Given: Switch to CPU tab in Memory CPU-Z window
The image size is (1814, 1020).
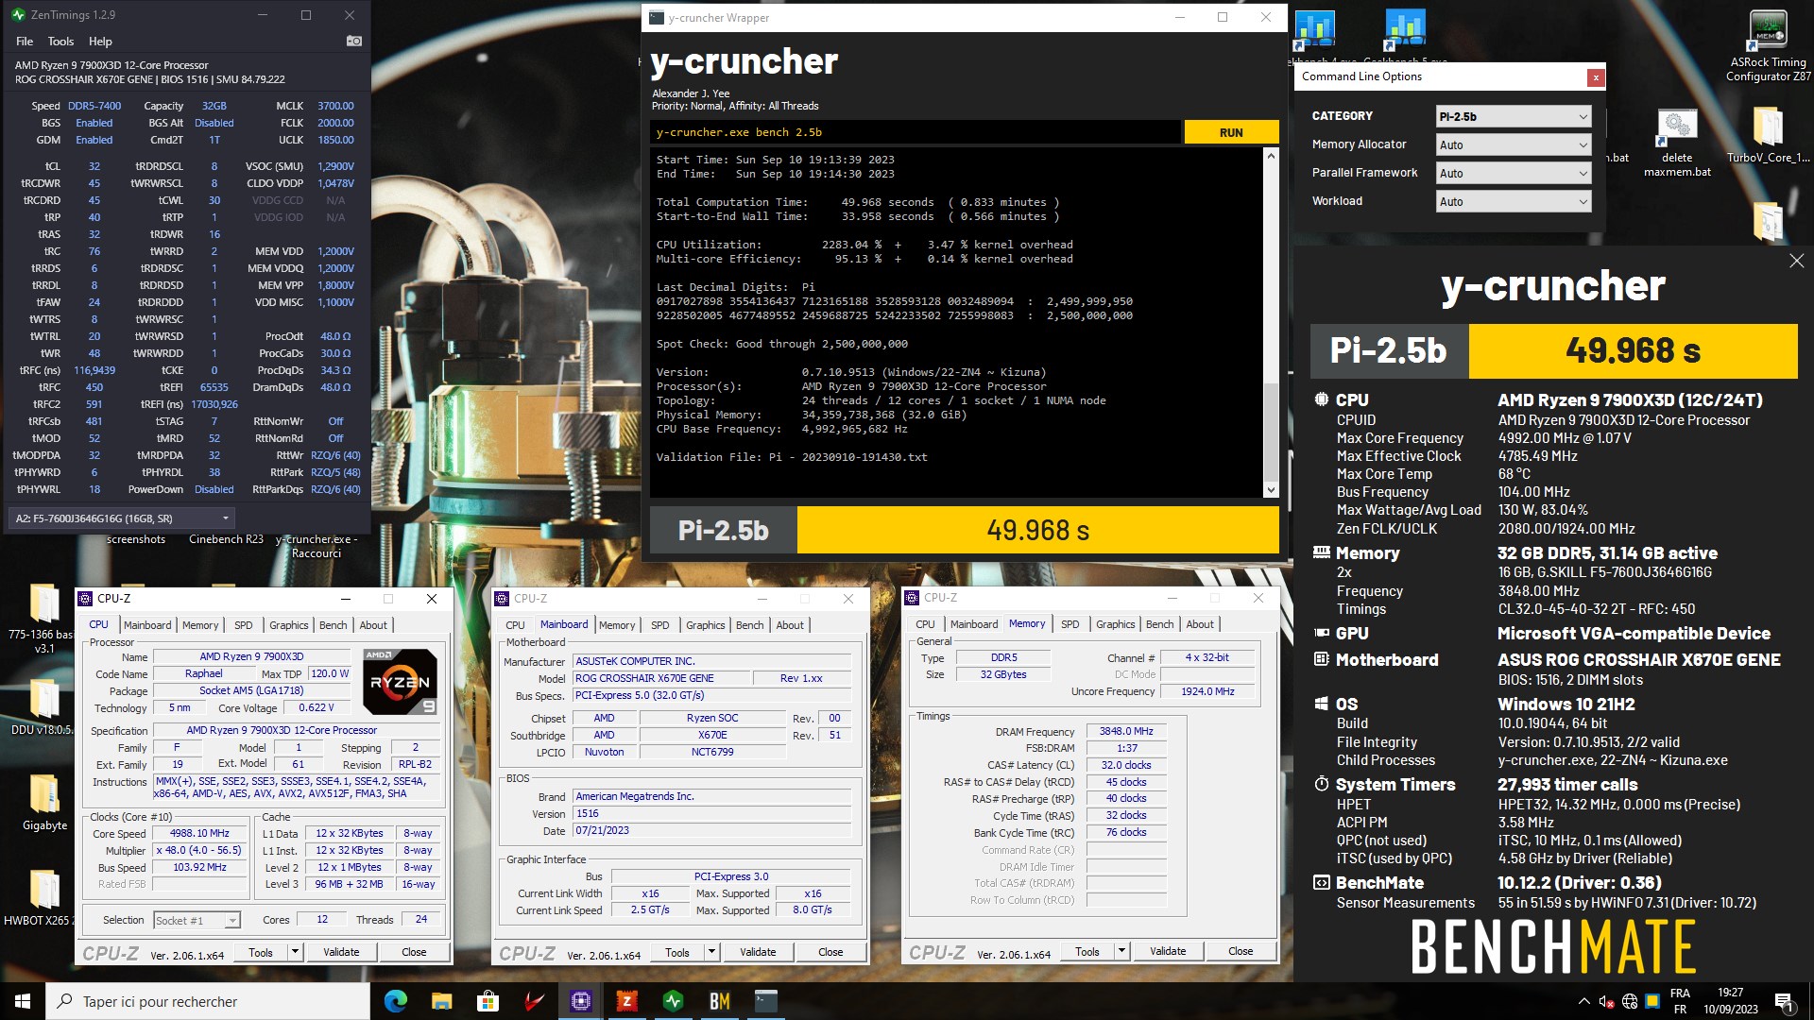Looking at the screenshot, I should [925, 624].
